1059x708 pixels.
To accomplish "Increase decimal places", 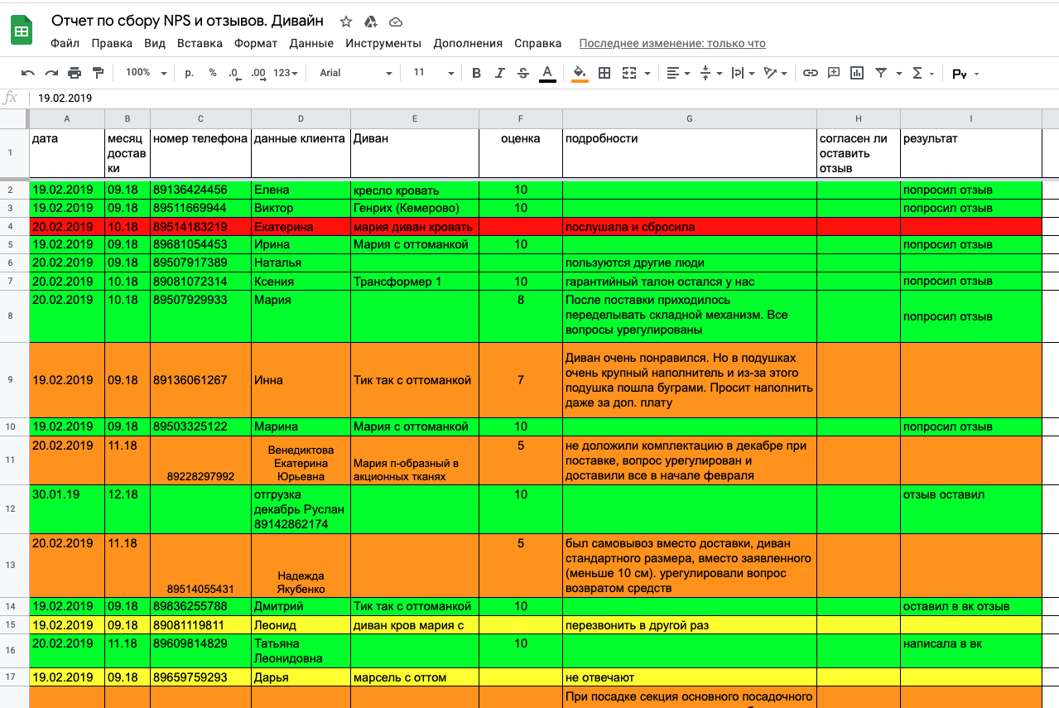I will pyautogui.click(x=258, y=73).
